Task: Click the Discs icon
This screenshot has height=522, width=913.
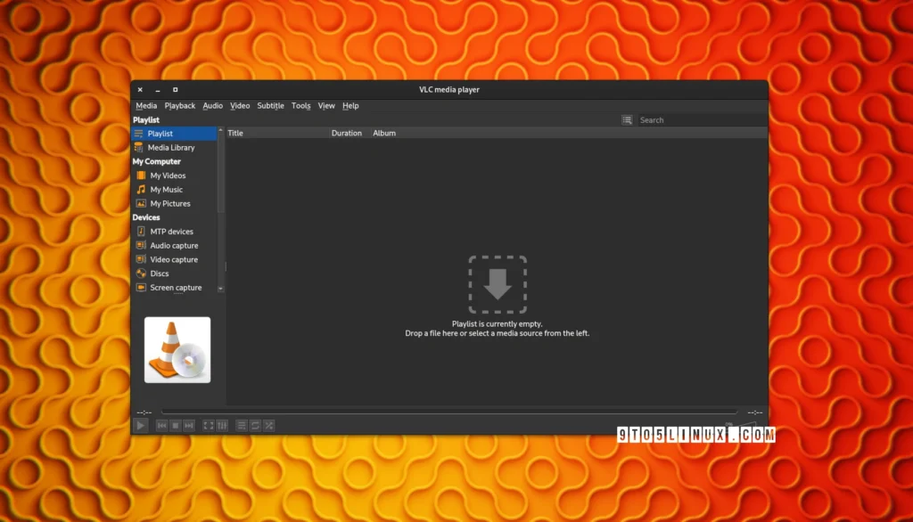Action: point(141,273)
